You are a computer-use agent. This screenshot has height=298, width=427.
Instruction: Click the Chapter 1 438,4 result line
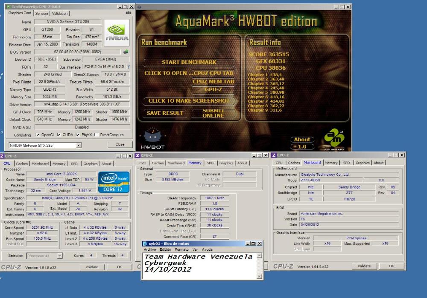265,74
